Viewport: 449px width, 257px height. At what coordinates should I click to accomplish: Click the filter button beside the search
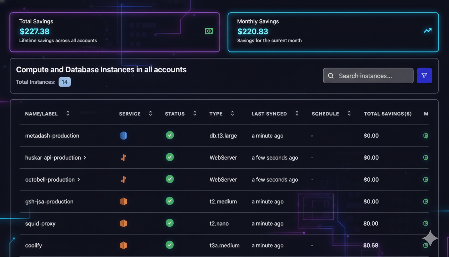pyautogui.click(x=424, y=76)
